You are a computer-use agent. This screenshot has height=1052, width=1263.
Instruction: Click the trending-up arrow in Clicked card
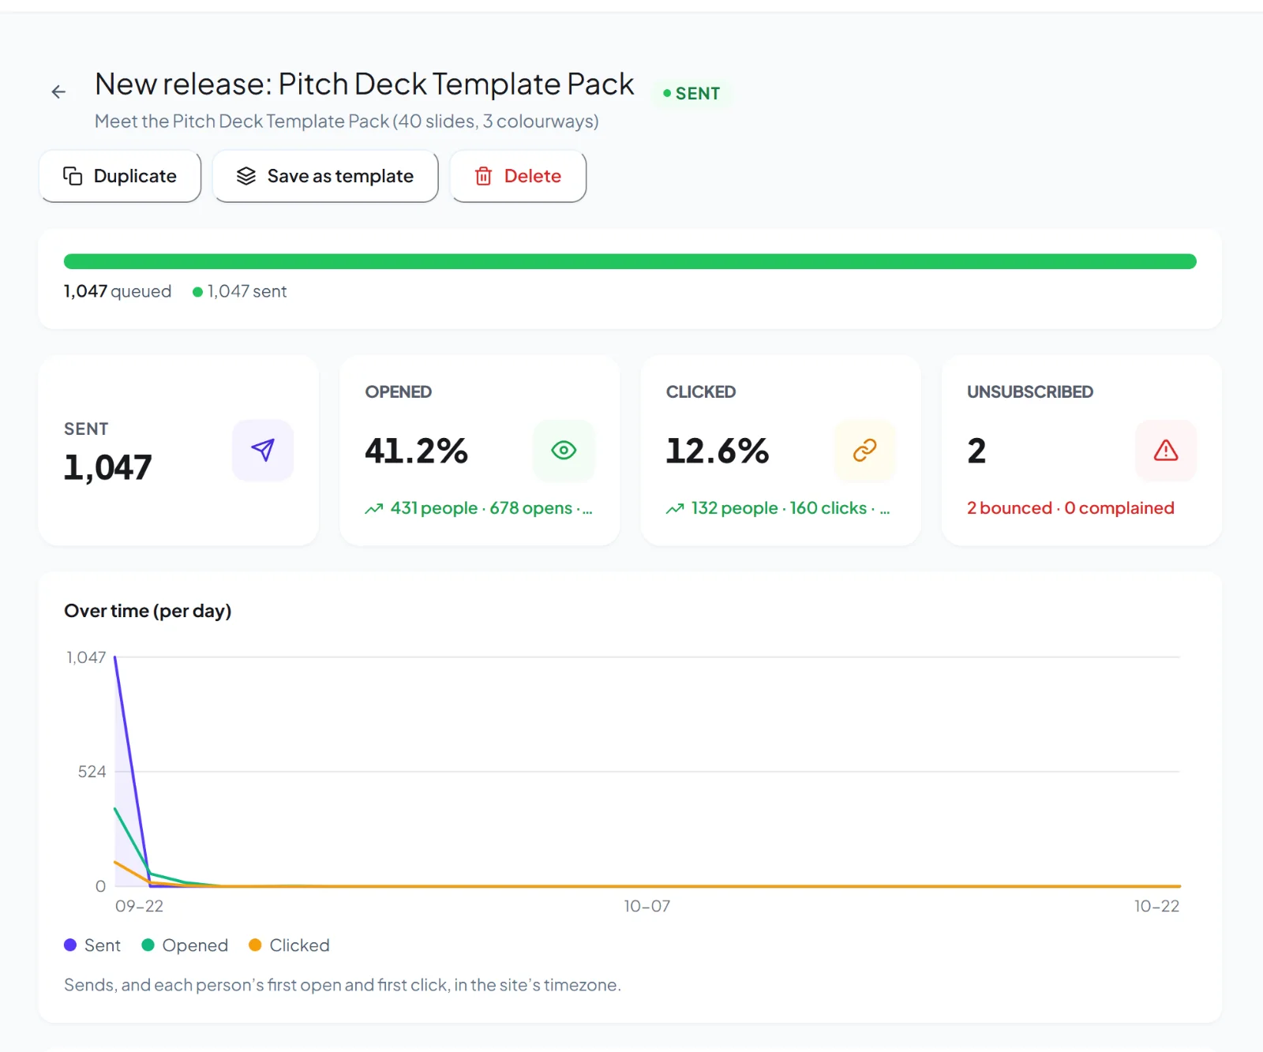coord(675,509)
